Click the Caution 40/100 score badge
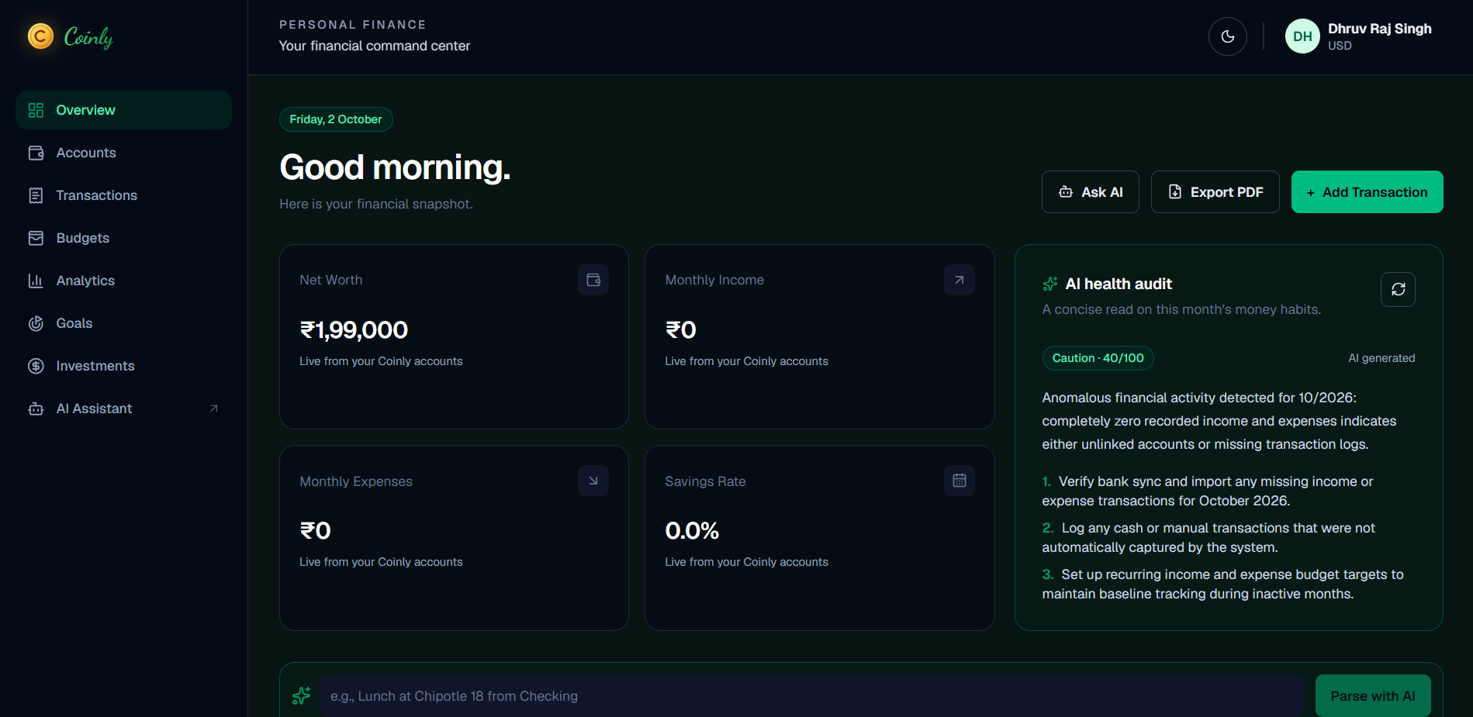 1098,358
